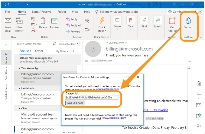
Task: Open the Help tab
Action: pos(87,11)
